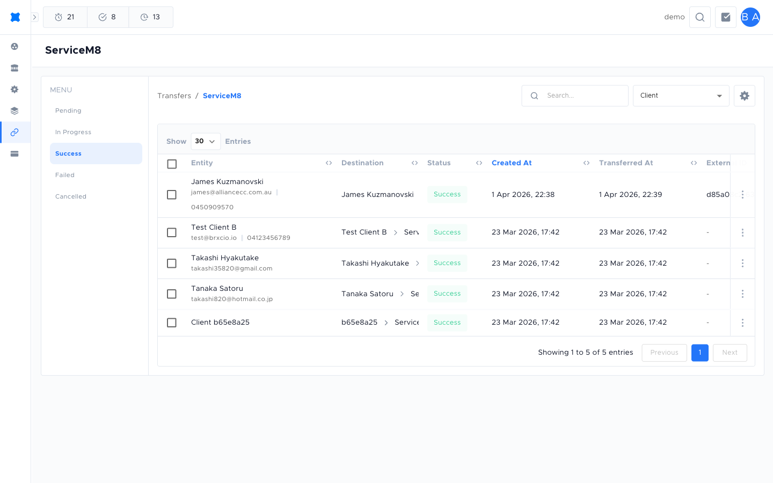Sort by the Created At column header
Image resolution: width=773 pixels, height=483 pixels.
512,163
